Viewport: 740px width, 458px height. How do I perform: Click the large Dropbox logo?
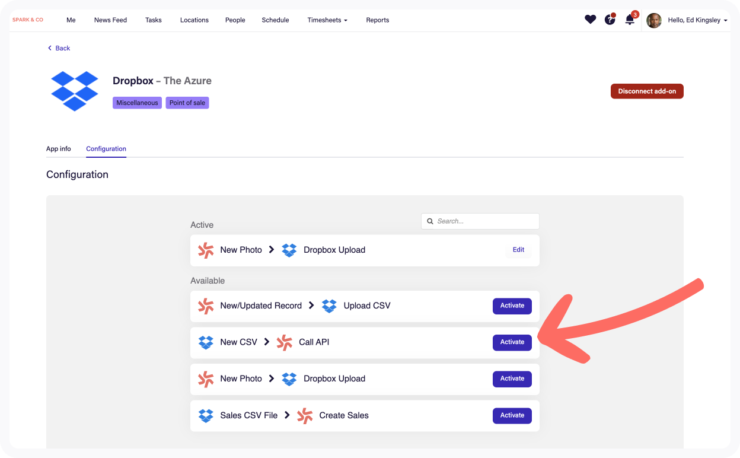click(75, 91)
